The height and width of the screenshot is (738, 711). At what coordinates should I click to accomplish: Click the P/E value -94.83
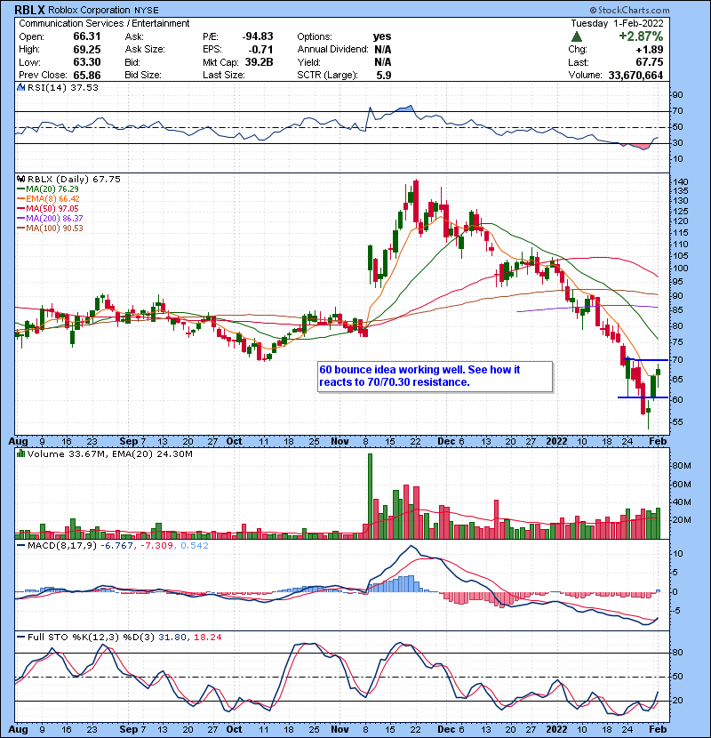tap(258, 36)
